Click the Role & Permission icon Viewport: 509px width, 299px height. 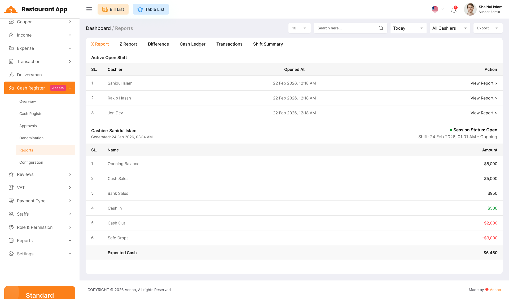pos(11,227)
